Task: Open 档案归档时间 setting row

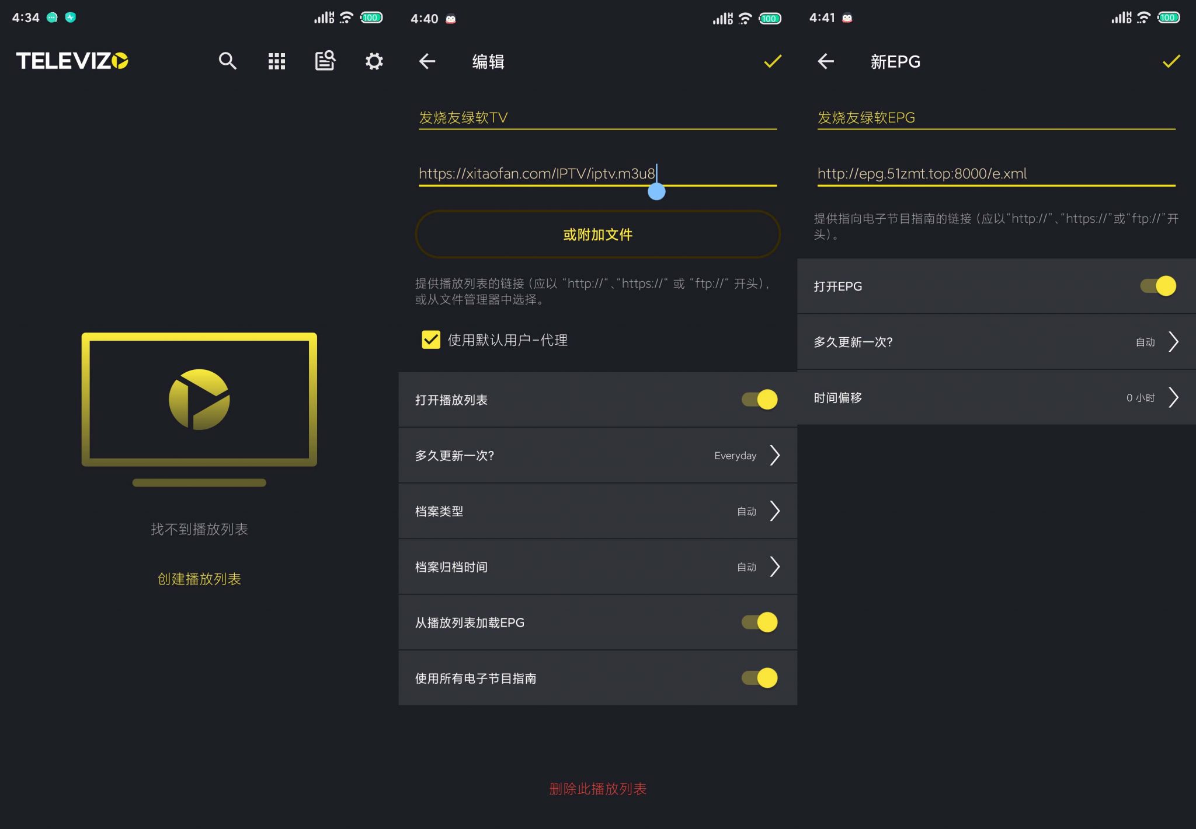Action: pos(597,567)
